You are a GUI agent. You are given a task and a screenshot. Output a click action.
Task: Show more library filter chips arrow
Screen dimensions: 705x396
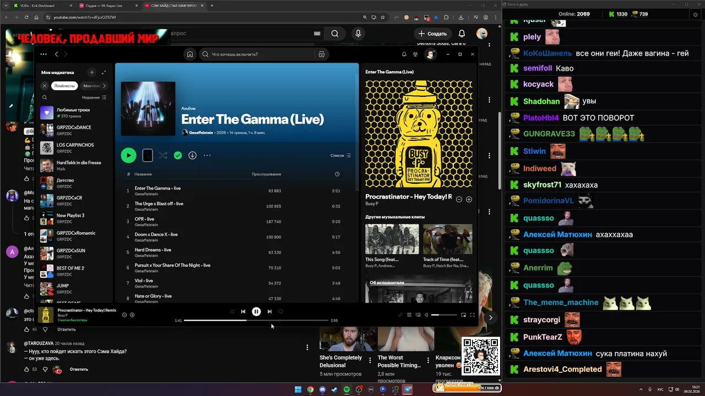click(x=104, y=86)
